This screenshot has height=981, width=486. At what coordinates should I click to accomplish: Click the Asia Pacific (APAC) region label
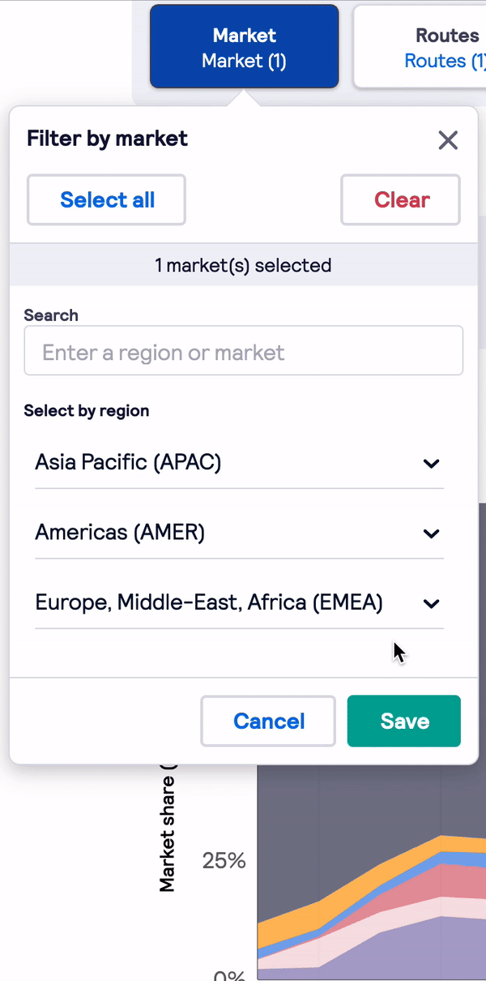[128, 462]
